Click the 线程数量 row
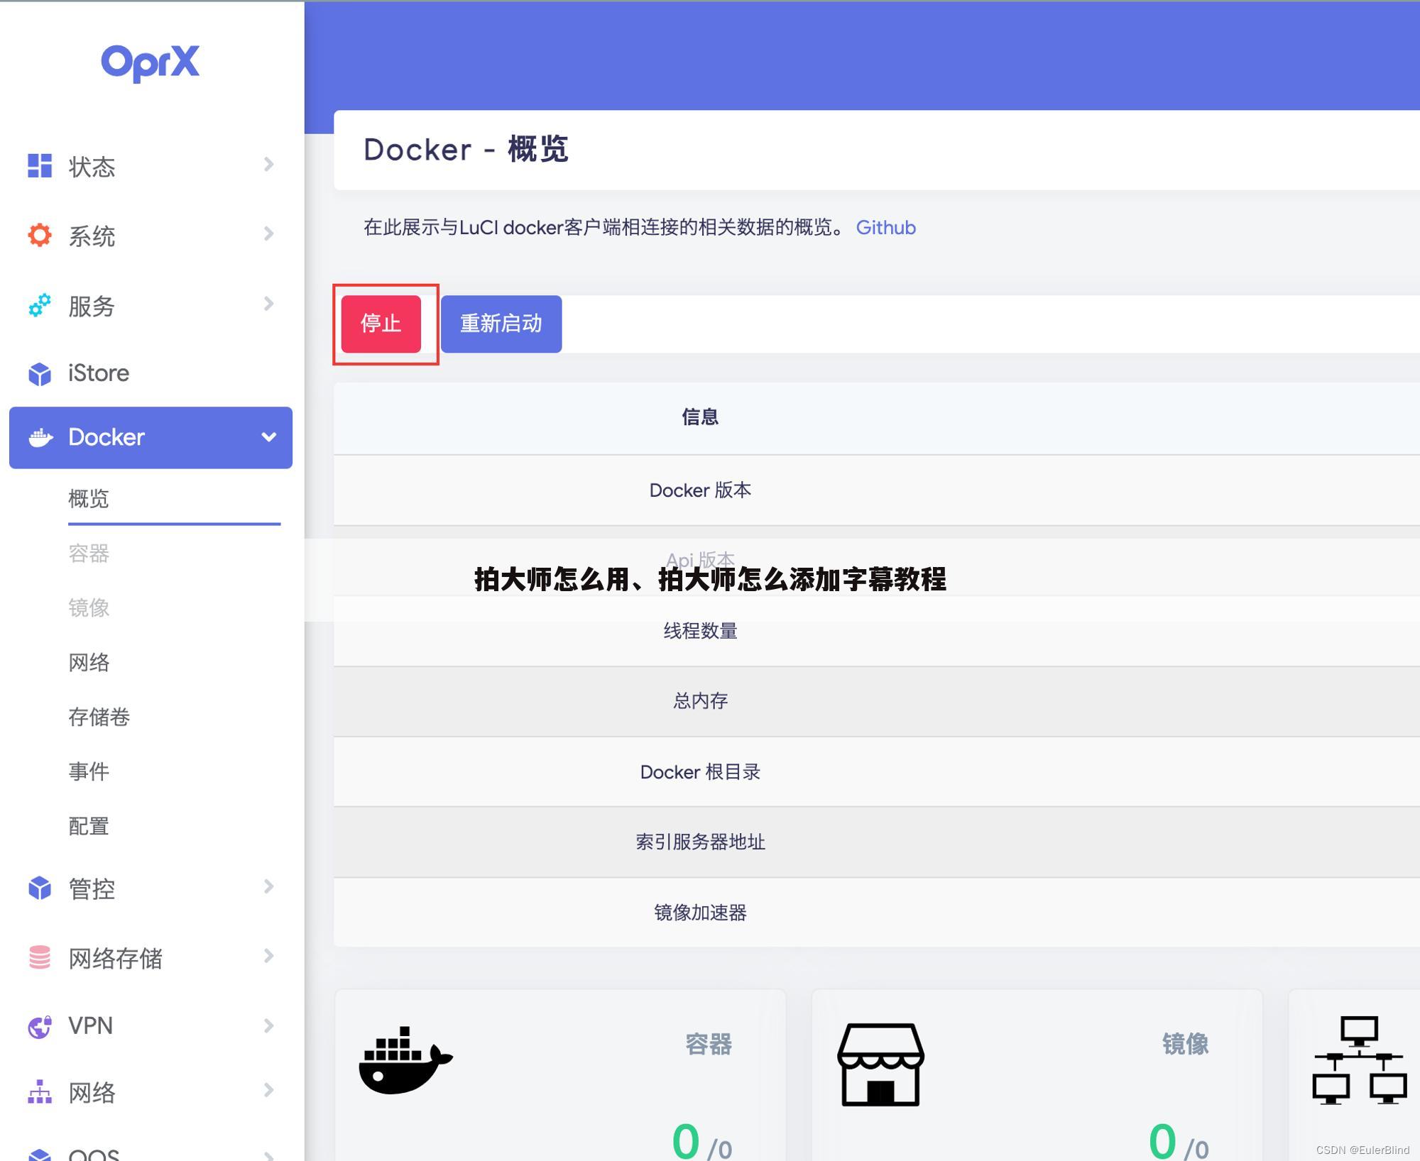 [877, 631]
